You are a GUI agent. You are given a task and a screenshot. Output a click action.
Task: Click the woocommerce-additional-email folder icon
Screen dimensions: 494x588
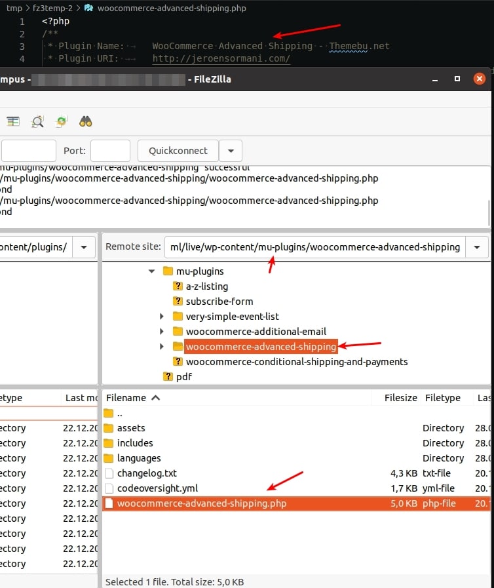[178, 331]
